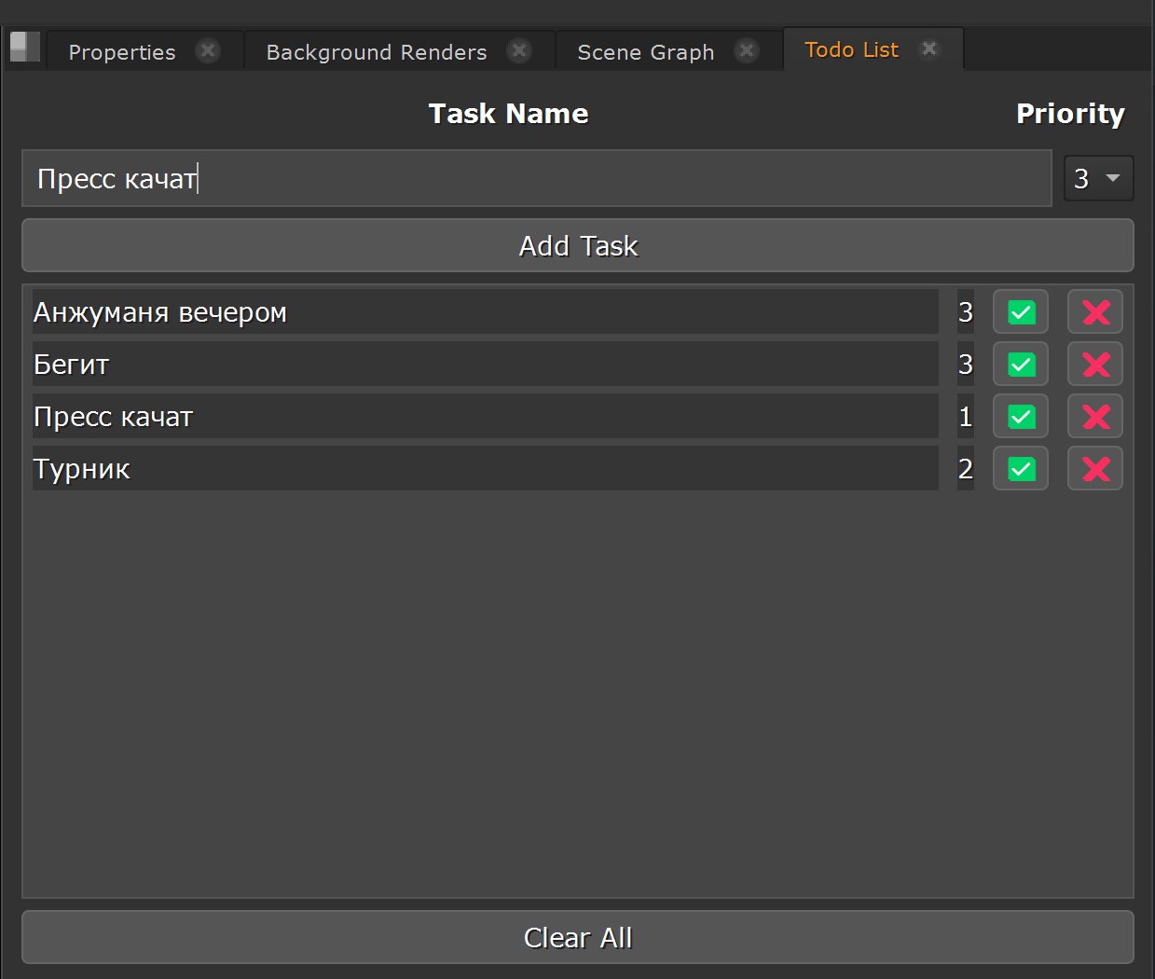Remove the Турник task with red X
The width and height of the screenshot is (1155, 979).
(1095, 469)
